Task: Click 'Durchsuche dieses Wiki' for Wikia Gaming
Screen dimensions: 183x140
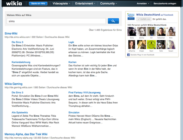Action: (x=60, y=87)
